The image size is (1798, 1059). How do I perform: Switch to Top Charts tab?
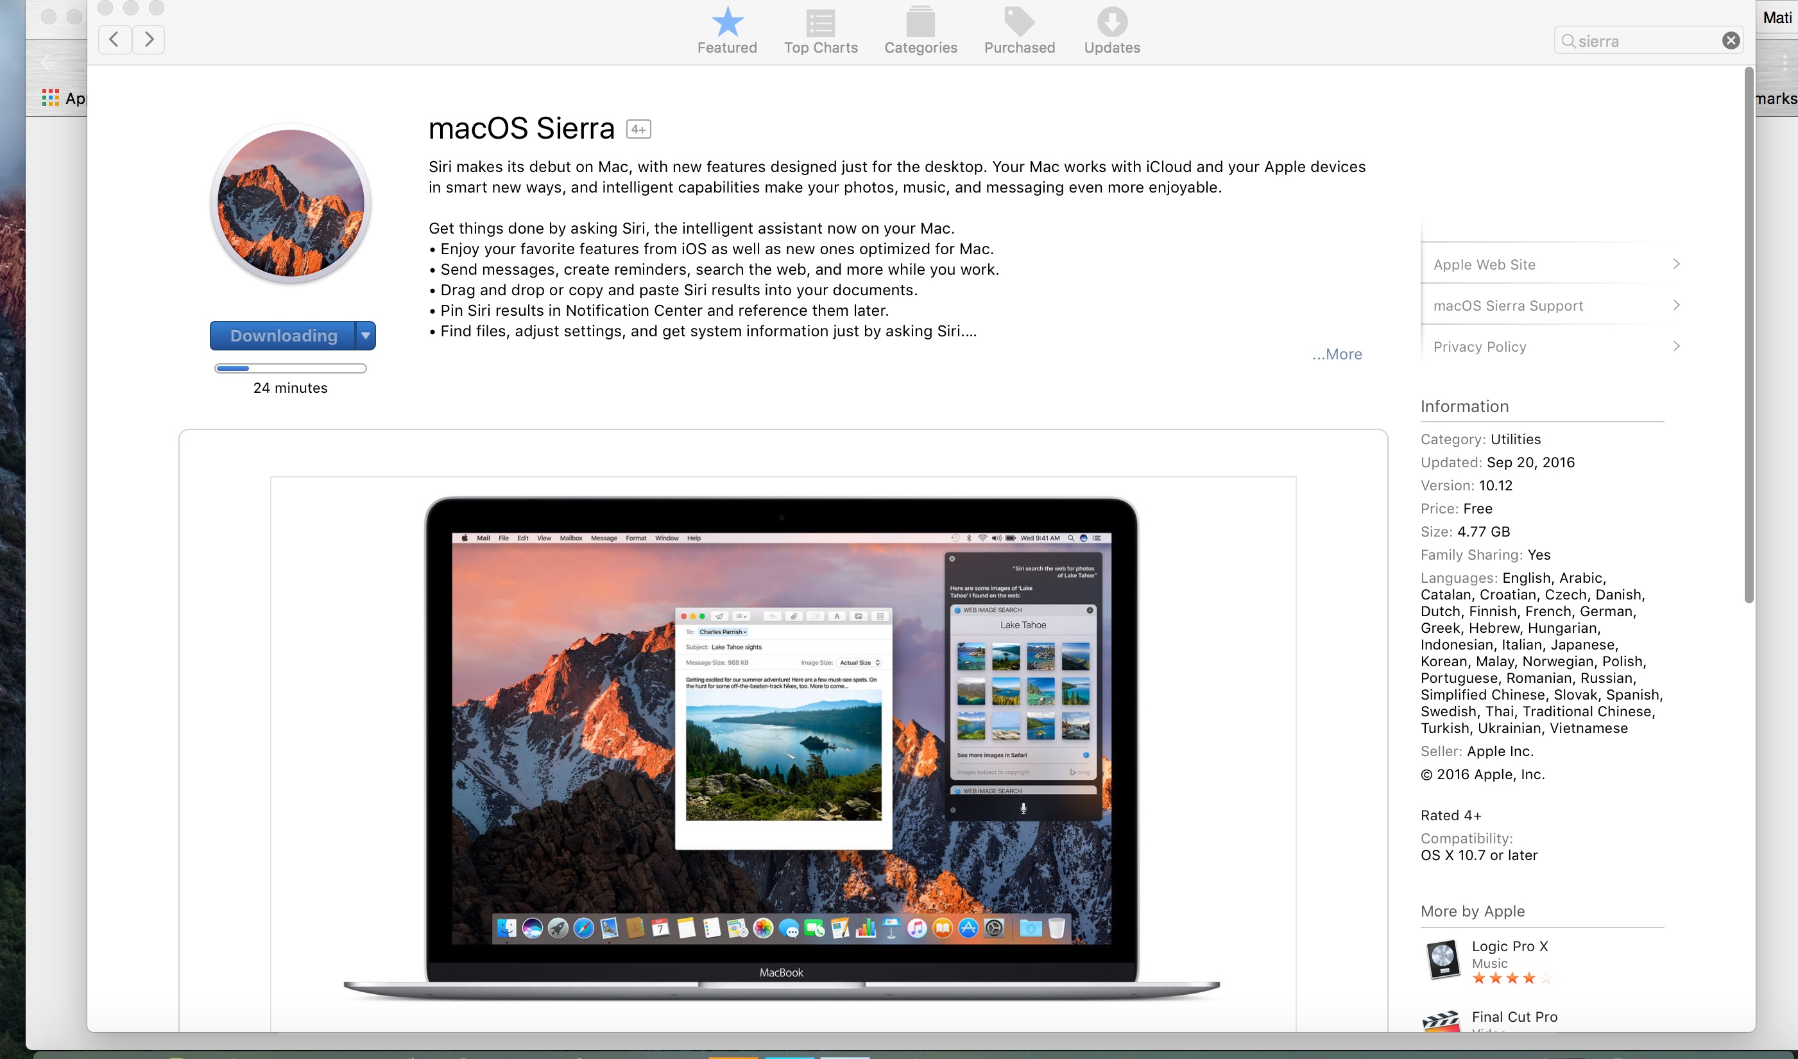coord(821,31)
